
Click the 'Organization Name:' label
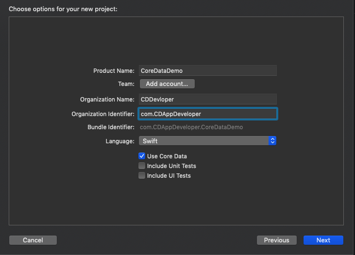pos(107,100)
